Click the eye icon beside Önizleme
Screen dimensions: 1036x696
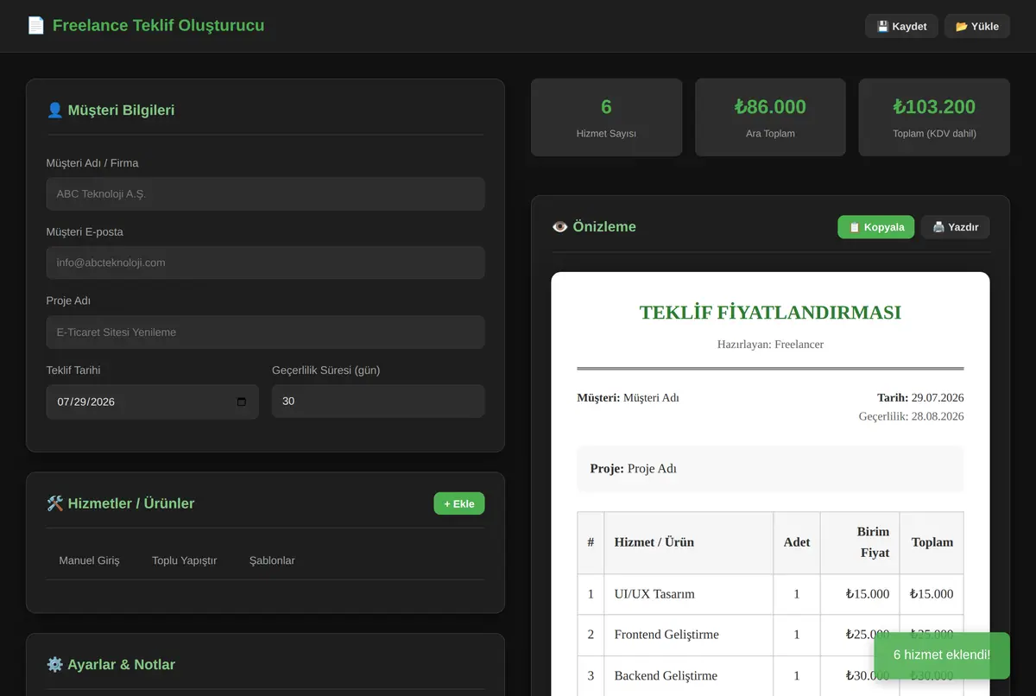click(560, 226)
